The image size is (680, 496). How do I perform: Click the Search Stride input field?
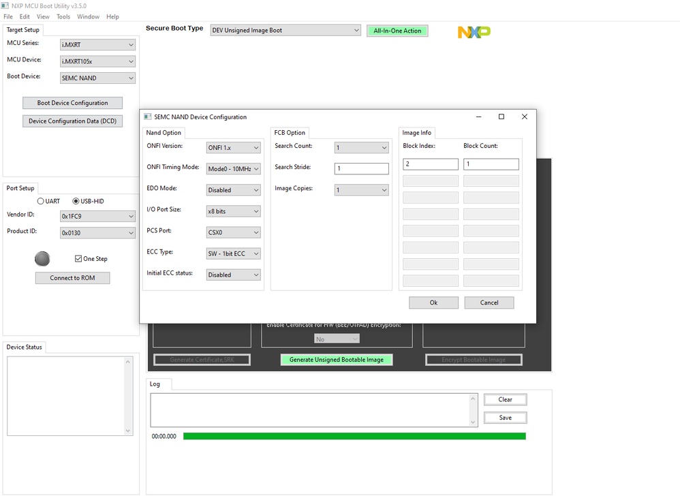coord(361,169)
